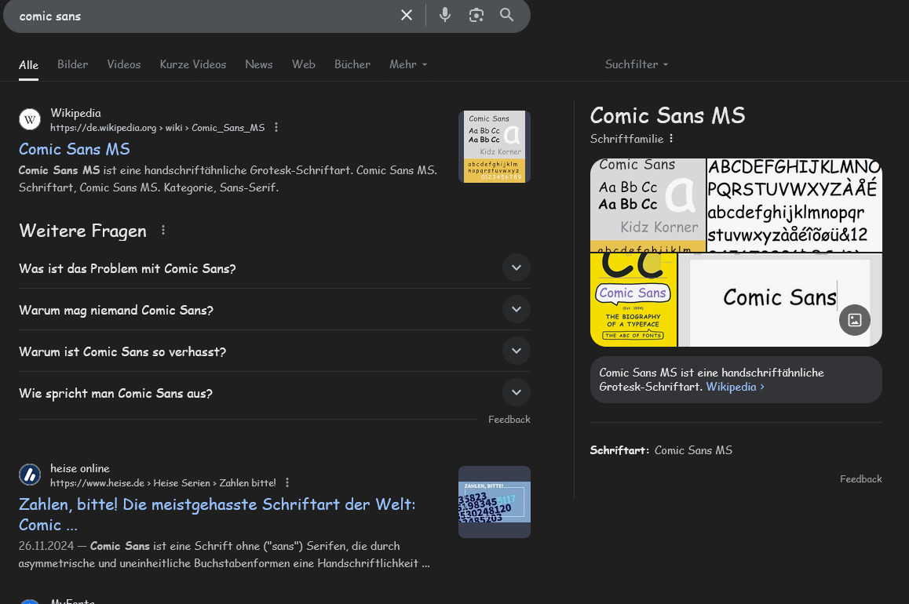Submit search with the magnifier icon
The width and height of the screenshot is (909, 604).
tap(506, 15)
